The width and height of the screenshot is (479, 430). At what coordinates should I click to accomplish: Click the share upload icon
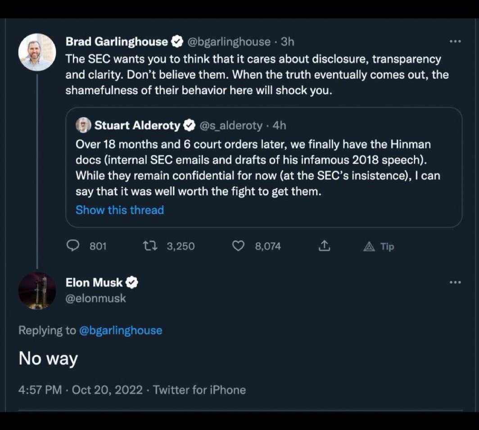click(x=324, y=246)
